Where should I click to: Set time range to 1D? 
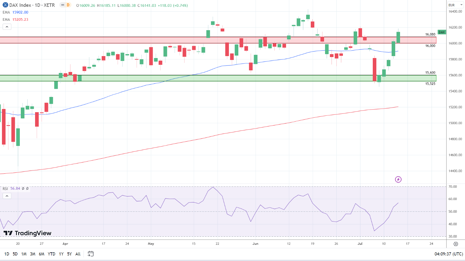[7, 254]
